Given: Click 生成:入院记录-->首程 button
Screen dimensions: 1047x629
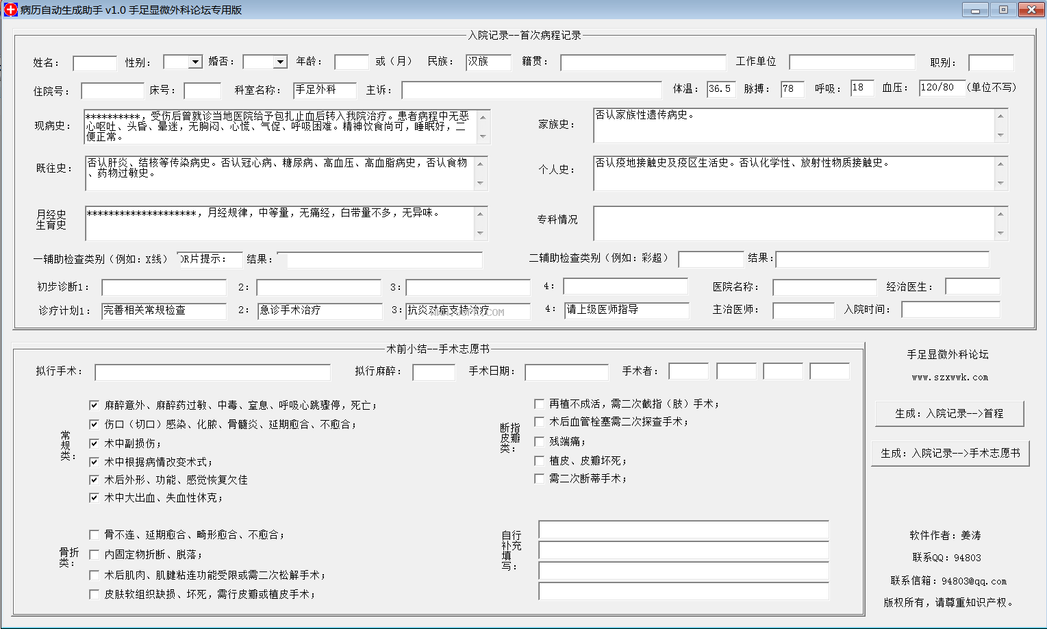Looking at the screenshot, I should pos(949,414).
